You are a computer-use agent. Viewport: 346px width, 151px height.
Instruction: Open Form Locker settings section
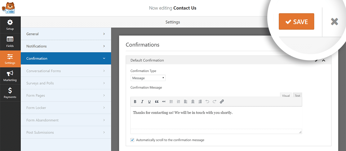[x=66, y=108]
